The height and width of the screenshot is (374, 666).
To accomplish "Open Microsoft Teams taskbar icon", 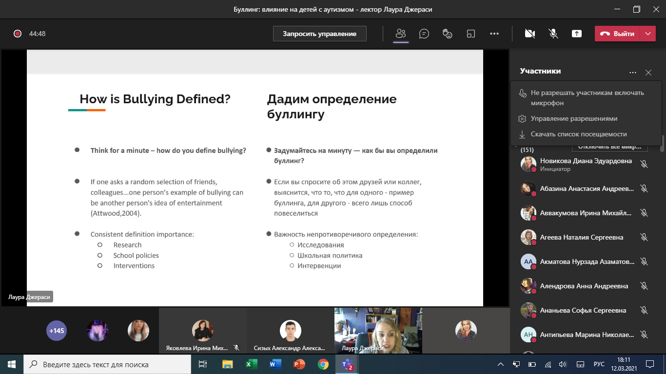I will pyautogui.click(x=347, y=364).
